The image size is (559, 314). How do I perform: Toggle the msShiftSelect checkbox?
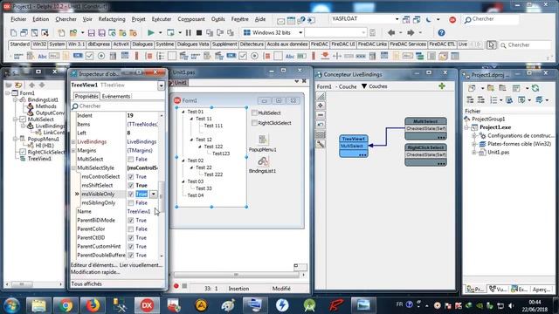(x=131, y=186)
